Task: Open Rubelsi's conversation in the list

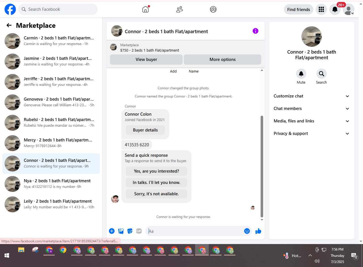Action: (51, 123)
